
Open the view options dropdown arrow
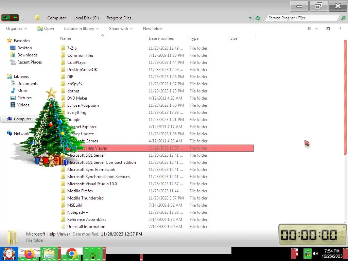317,29
